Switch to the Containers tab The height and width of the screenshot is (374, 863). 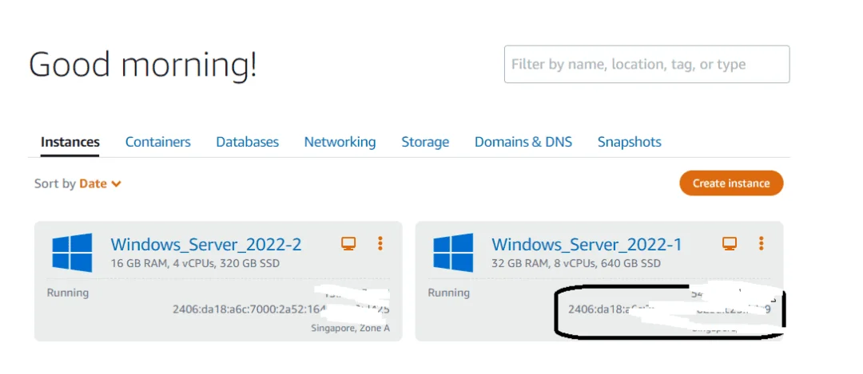(x=158, y=142)
